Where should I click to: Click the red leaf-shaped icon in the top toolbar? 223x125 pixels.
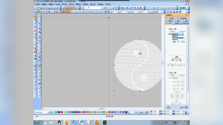pos(64,8)
